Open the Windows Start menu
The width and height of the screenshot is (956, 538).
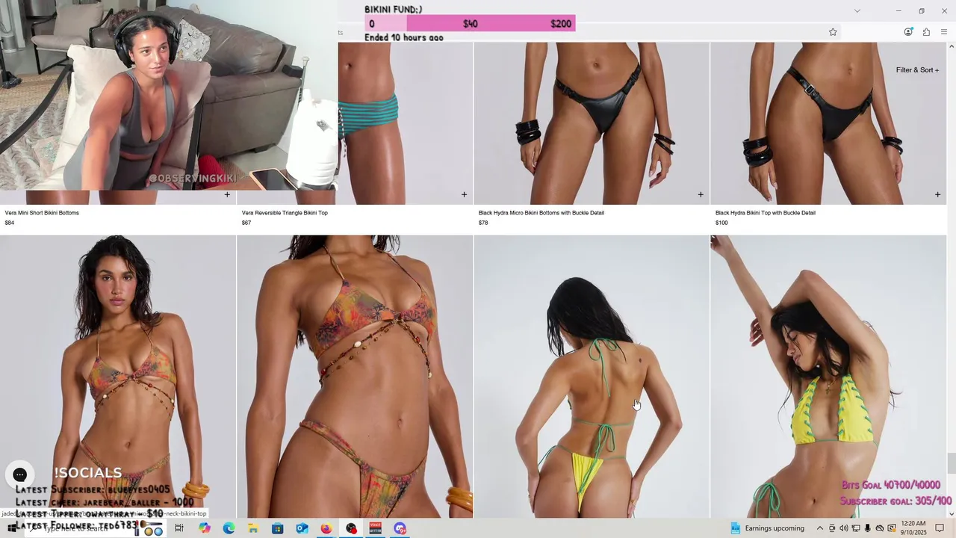[12, 528]
